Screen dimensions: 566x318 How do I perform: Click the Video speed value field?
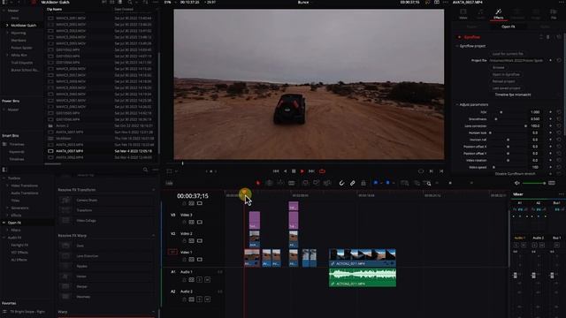pos(535,167)
